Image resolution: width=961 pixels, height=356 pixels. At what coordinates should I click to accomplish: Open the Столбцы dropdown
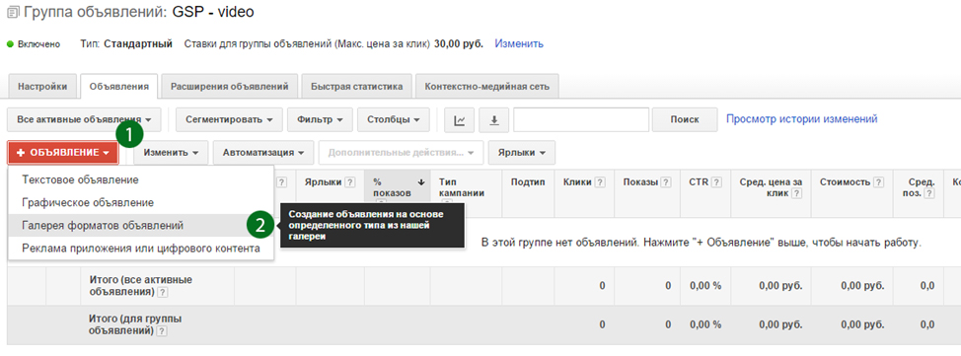[394, 119]
